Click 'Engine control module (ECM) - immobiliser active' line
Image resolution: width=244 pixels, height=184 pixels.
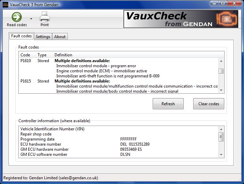click(102, 71)
